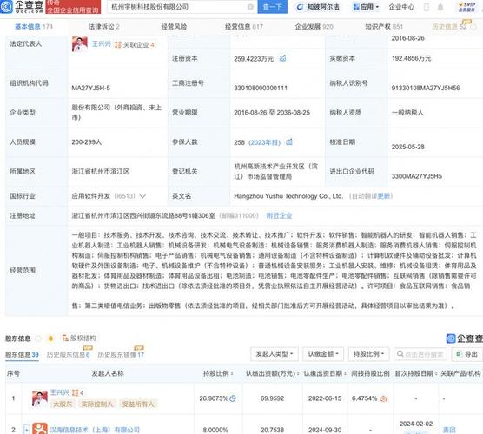
Task: Select taxpayer ID 91330108MA27YJ5H56
Action: (x=426, y=88)
